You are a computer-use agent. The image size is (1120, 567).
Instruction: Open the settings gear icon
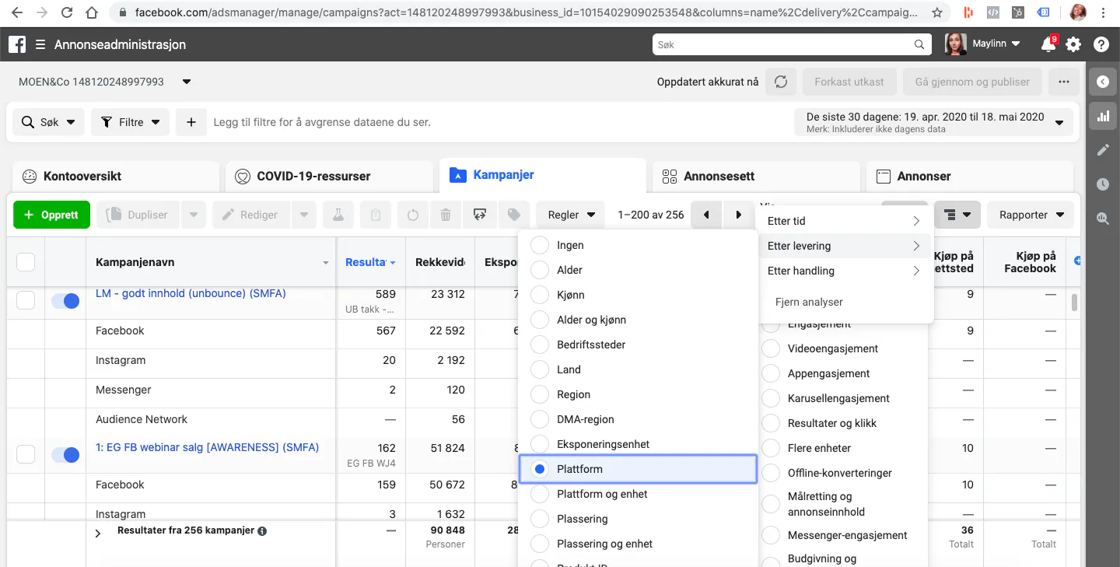[1073, 44]
